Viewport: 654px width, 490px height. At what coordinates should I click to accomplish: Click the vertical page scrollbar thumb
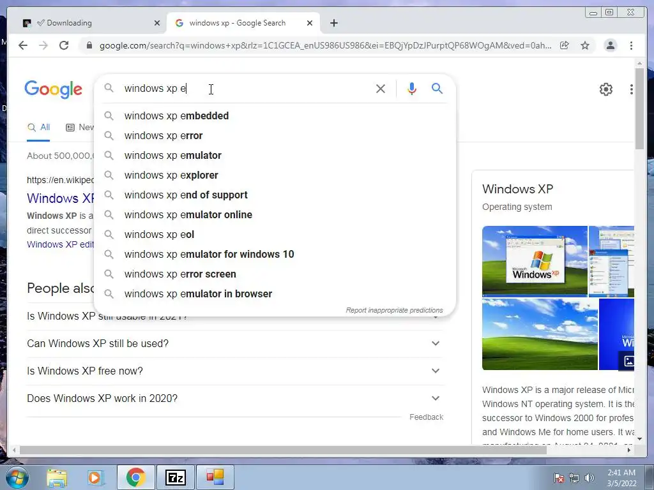(639, 108)
